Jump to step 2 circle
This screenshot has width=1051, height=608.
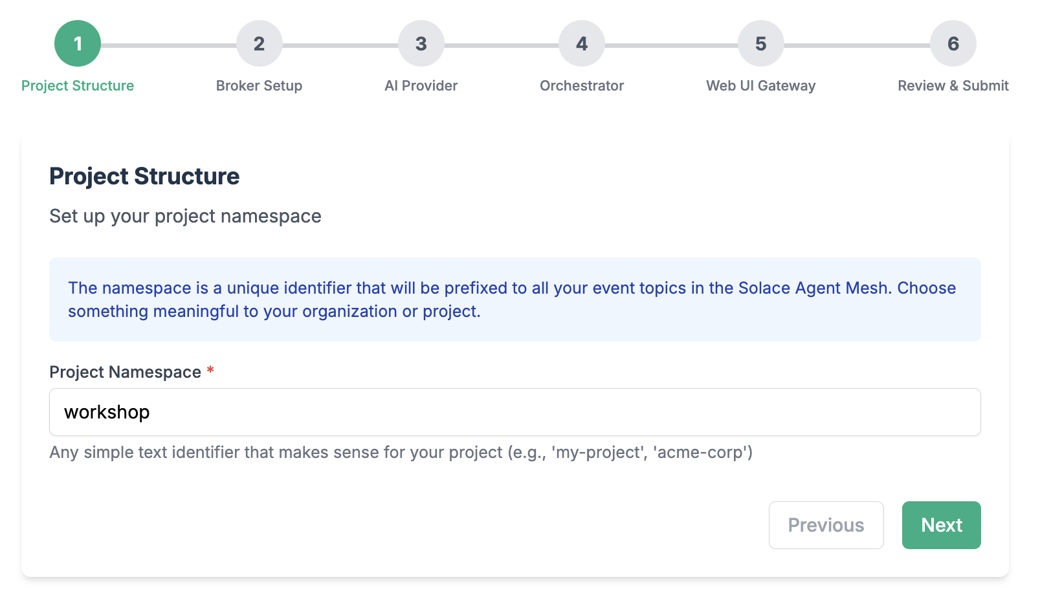(259, 43)
